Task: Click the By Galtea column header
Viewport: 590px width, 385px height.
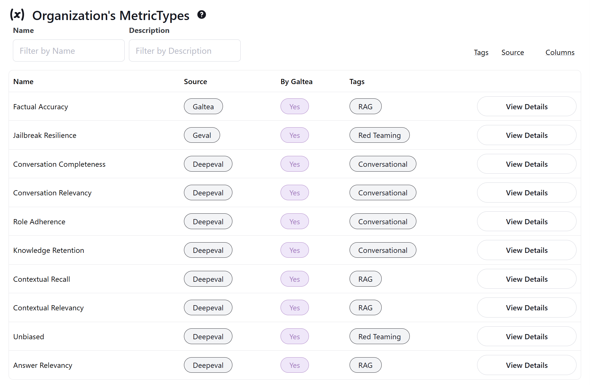Action: (296, 82)
